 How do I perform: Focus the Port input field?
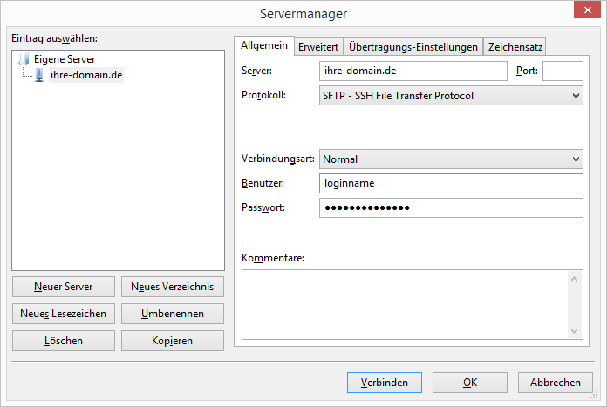click(x=563, y=71)
